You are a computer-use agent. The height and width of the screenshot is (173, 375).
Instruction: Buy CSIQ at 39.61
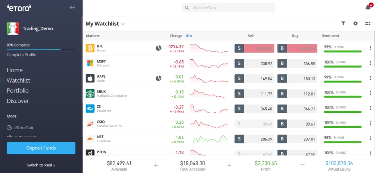pos(297,124)
